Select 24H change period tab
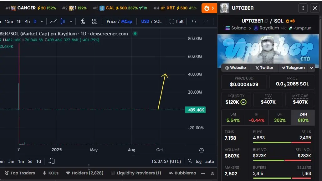The image size is (322, 181). [303, 117]
